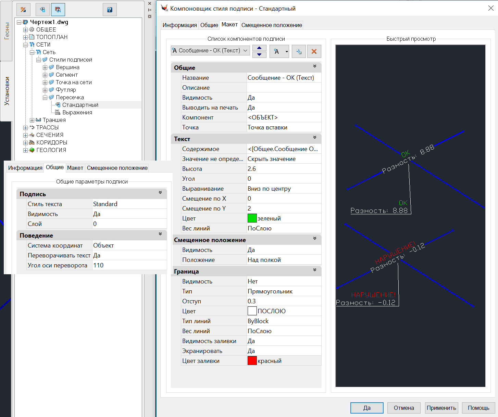Click the red Цвет заливки color swatch
Image resolution: width=498 pixels, height=417 pixels.
pyautogui.click(x=252, y=361)
